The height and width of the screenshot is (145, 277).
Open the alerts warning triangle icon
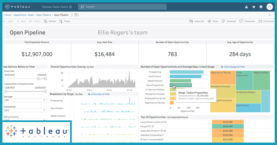tap(247, 7)
